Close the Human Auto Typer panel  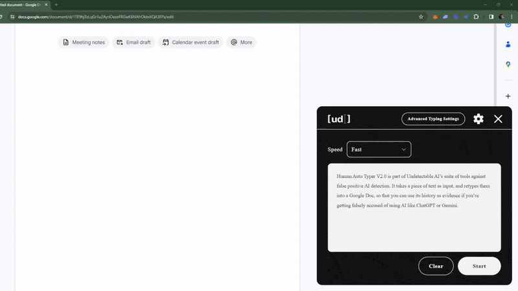(498, 119)
